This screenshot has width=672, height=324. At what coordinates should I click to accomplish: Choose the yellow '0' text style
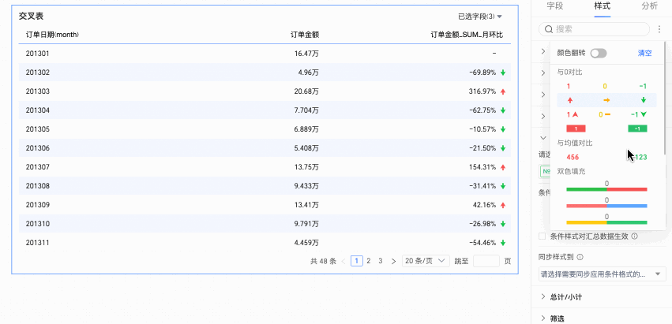coord(605,86)
